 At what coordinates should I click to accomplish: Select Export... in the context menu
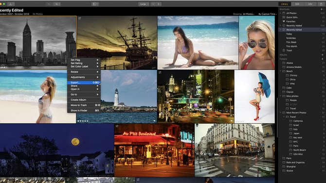tap(84, 83)
